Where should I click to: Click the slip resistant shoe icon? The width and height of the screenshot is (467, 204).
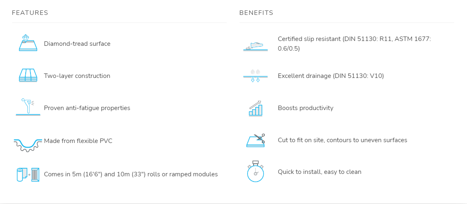pos(255,46)
